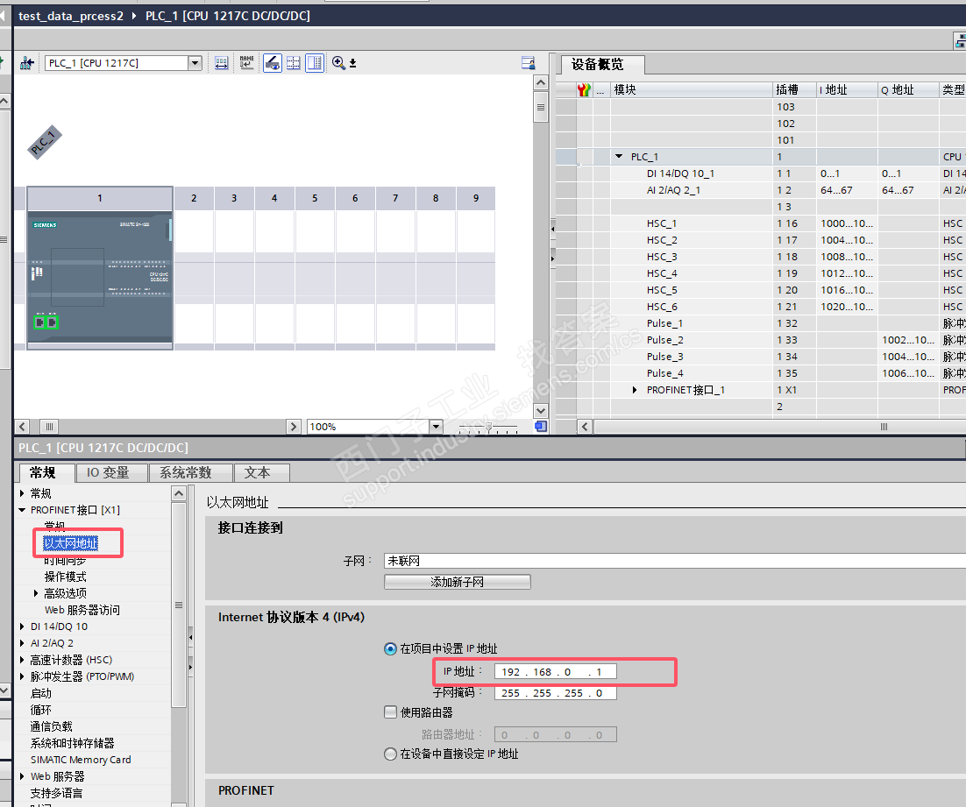The width and height of the screenshot is (966, 807).
Task: Expand the Web 服务器 tree node
Action: tap(22, 775)
